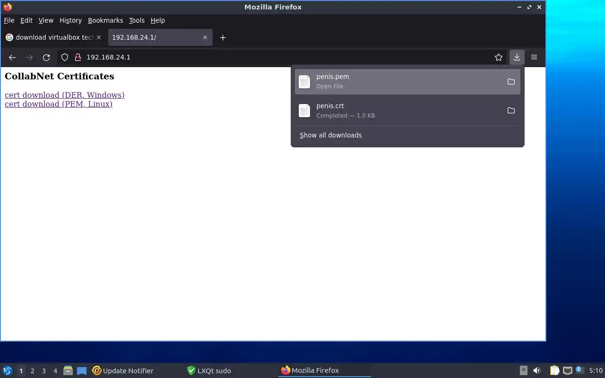
Task: Open the History menu
Action: point(70,20)
